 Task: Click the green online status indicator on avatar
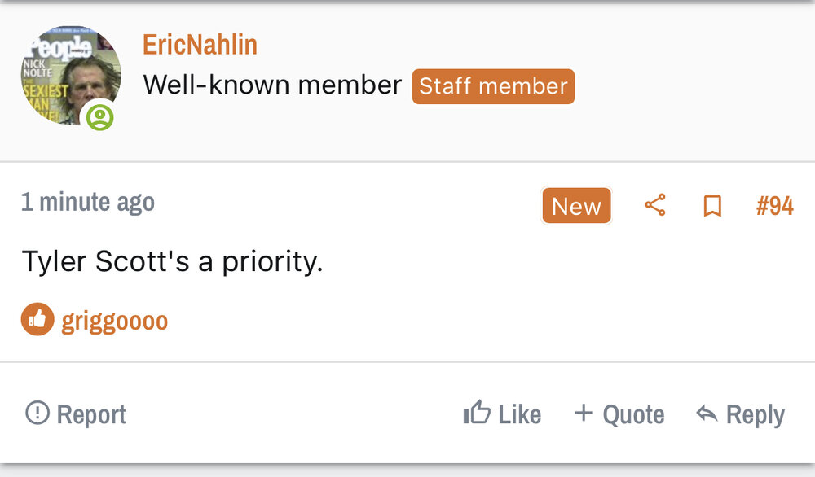point(99,117)
